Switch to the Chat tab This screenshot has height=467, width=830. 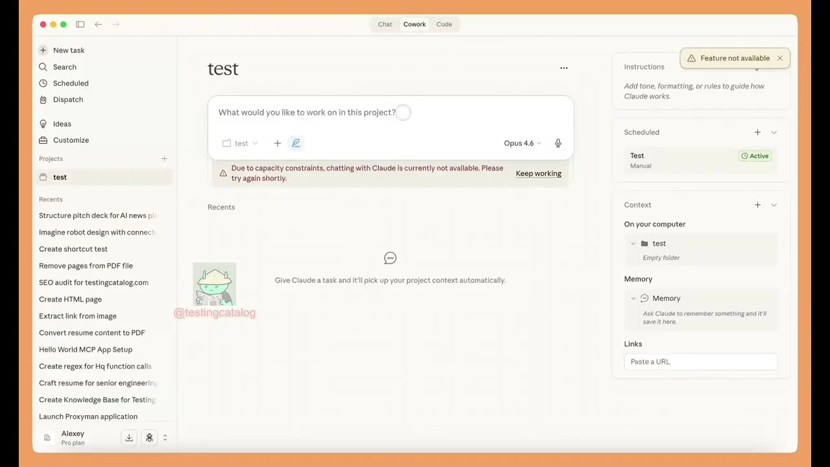tap(385, 25)
